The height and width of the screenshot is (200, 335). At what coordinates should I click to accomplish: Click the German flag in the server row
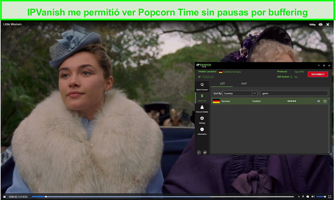tap(216, 101)
